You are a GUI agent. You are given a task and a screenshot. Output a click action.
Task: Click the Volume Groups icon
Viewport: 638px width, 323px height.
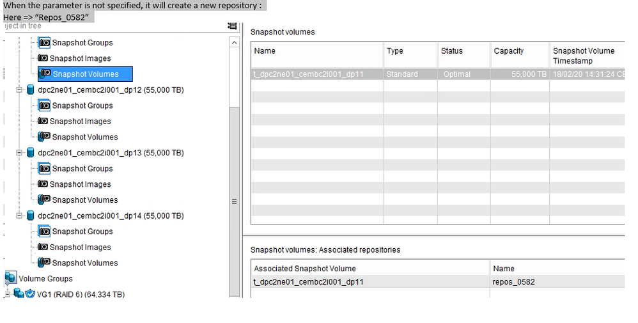coord(11,278)
